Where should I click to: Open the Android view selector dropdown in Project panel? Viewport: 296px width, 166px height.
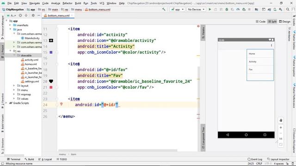point(12,15)
